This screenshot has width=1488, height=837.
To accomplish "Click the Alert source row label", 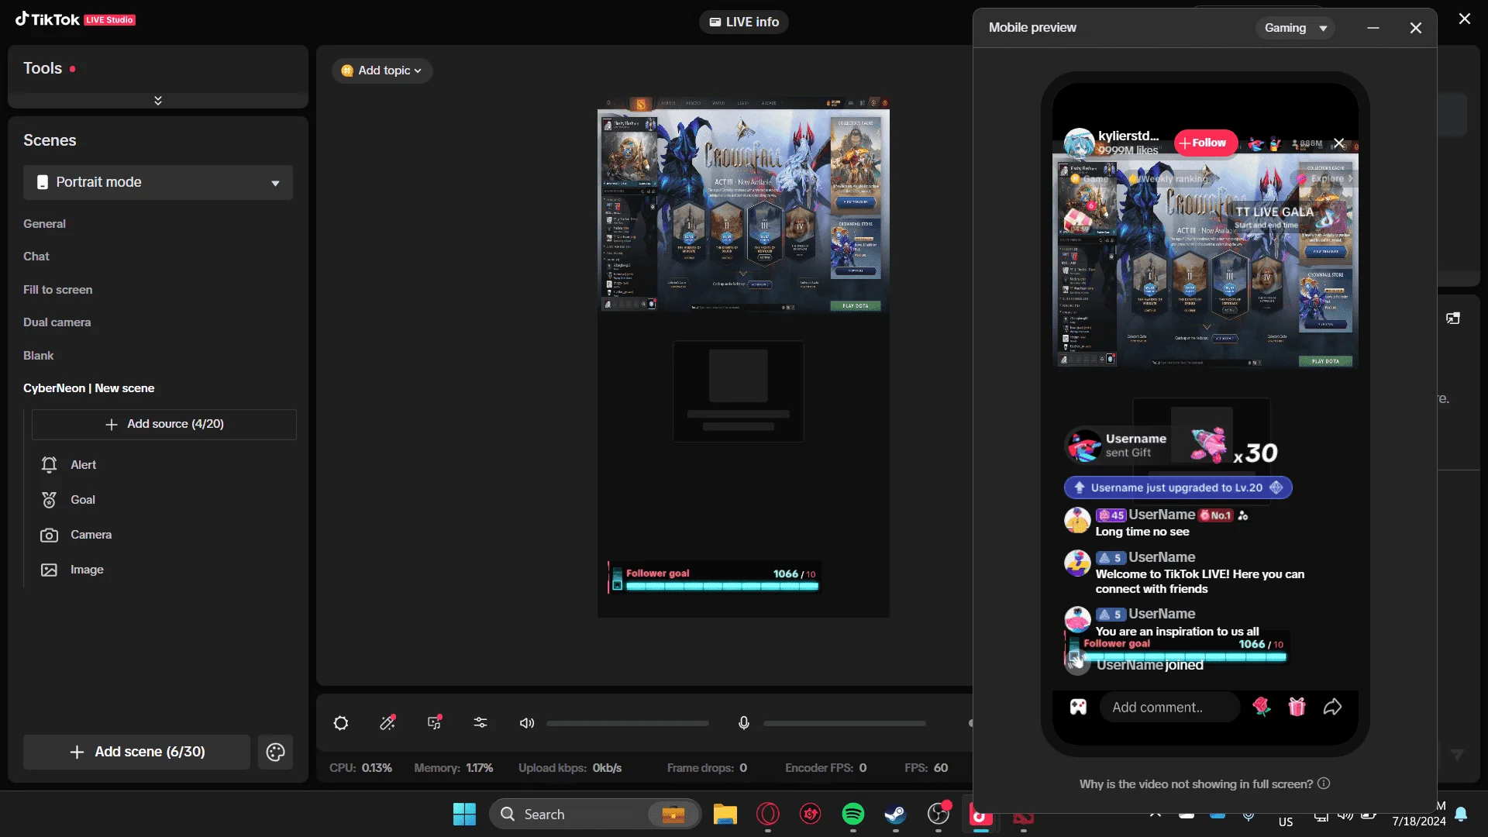I will (x=84, y=465).
